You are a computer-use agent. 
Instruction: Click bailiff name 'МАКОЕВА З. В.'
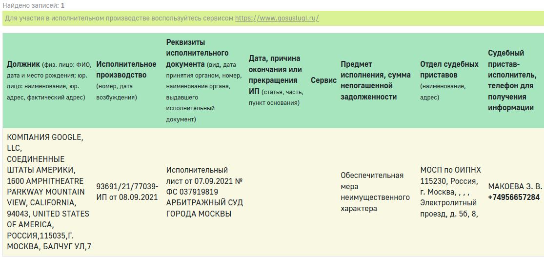(x=515, y=187)
